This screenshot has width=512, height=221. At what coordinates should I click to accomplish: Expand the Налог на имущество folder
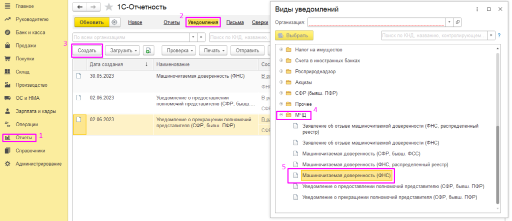(x=281, y=49)
